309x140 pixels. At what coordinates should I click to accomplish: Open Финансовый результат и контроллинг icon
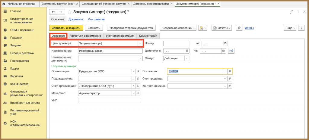coord(5,93)
